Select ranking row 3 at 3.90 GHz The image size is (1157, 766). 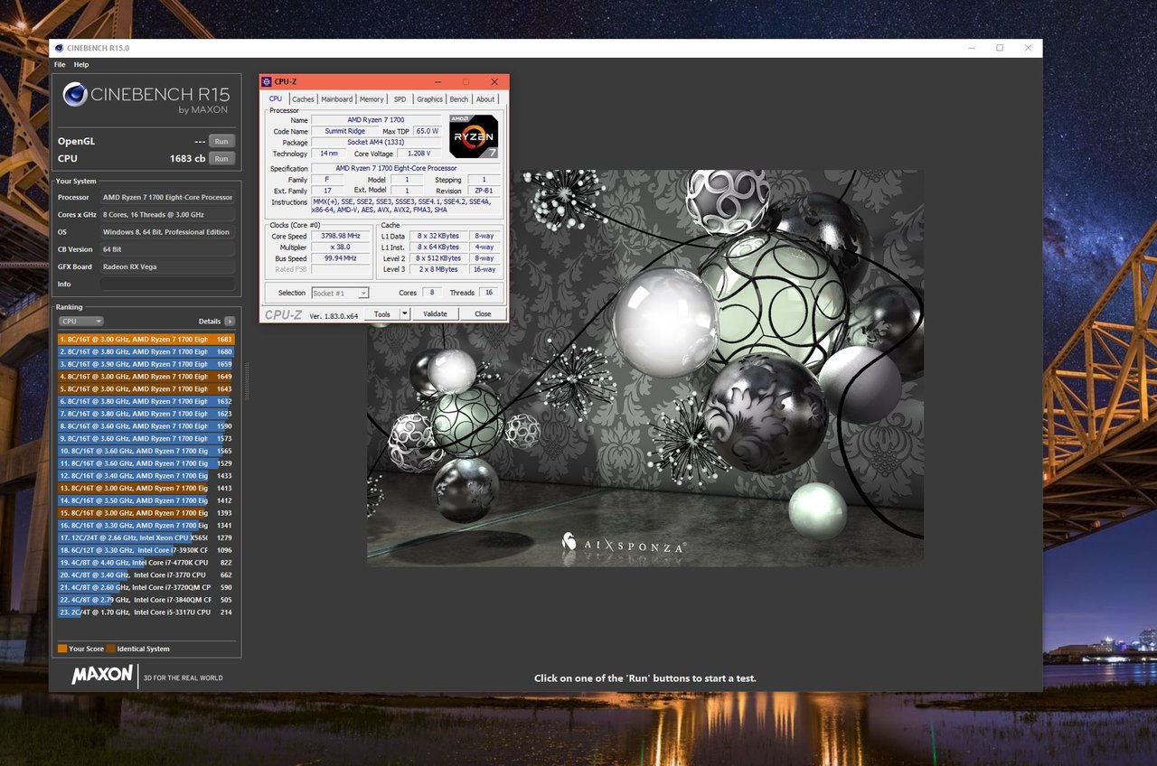146,364
